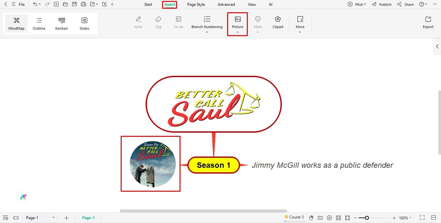Toggle full screen using the bracket-corners icon
The height and width of the screenshot is (223, 441).
(422, 218)
